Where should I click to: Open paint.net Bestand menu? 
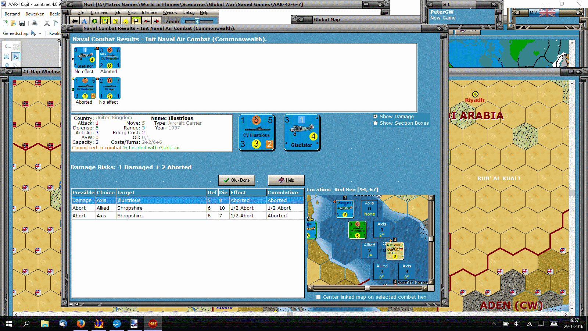[x=12, y=14]
